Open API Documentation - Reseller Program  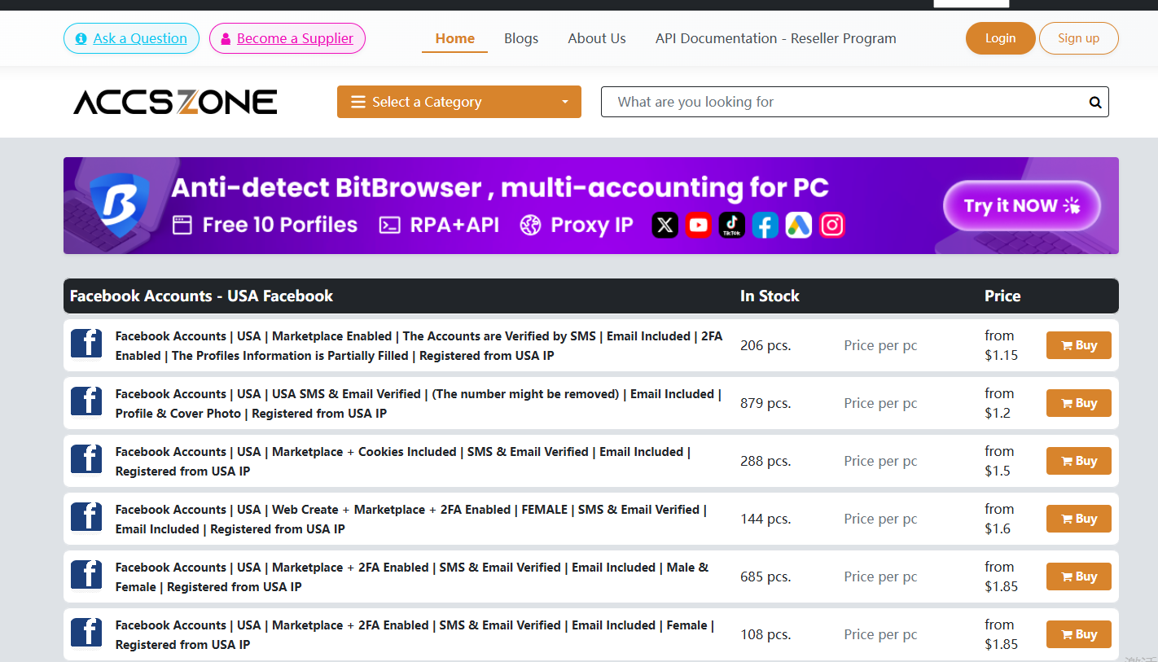776,38
